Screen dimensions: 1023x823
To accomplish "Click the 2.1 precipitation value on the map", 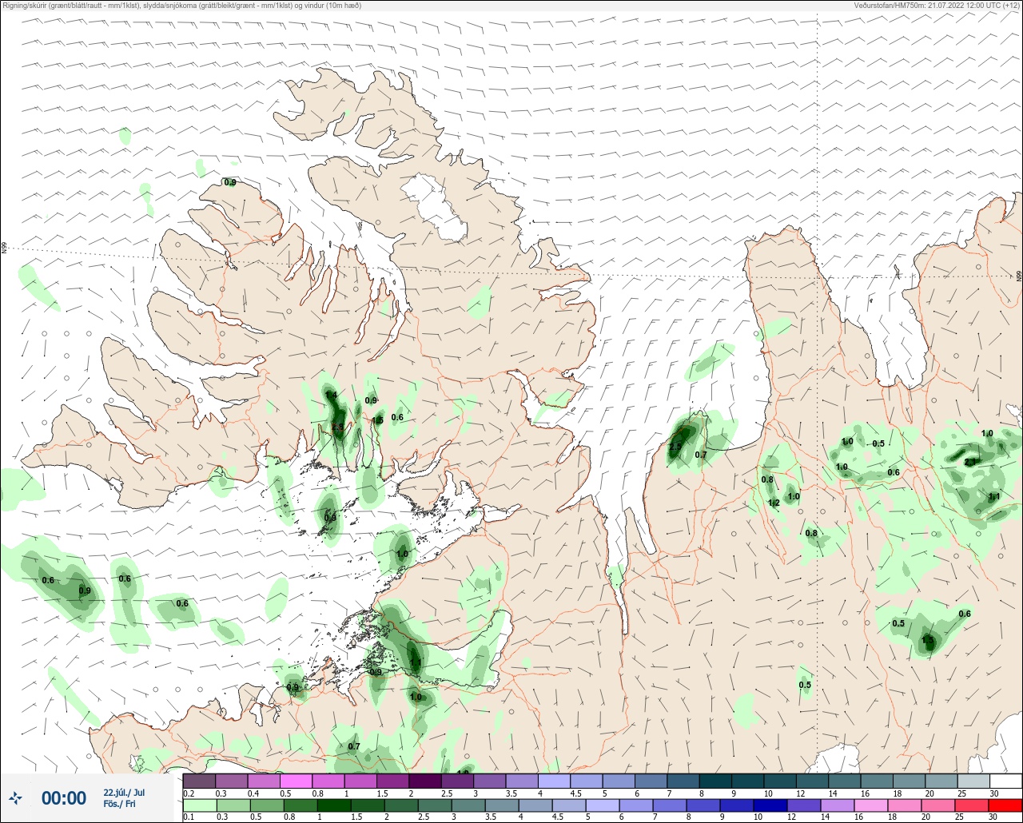I will [970, 462].
